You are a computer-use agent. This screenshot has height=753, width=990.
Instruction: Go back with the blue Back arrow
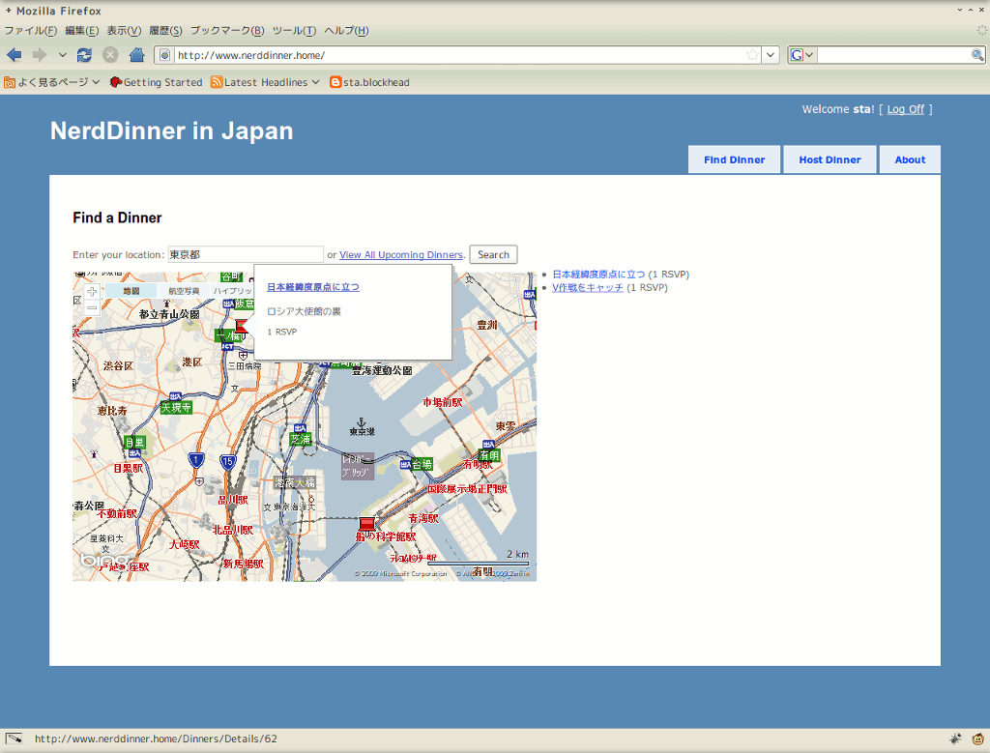14,55
